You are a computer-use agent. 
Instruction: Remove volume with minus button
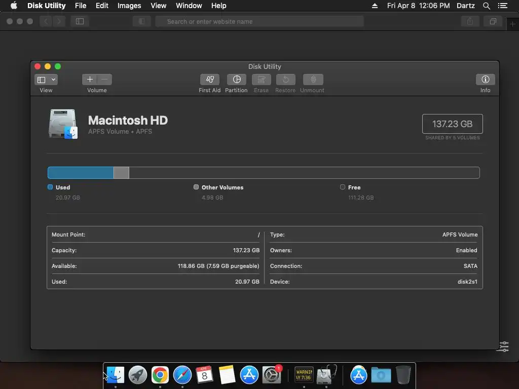(x=104, y=80)
